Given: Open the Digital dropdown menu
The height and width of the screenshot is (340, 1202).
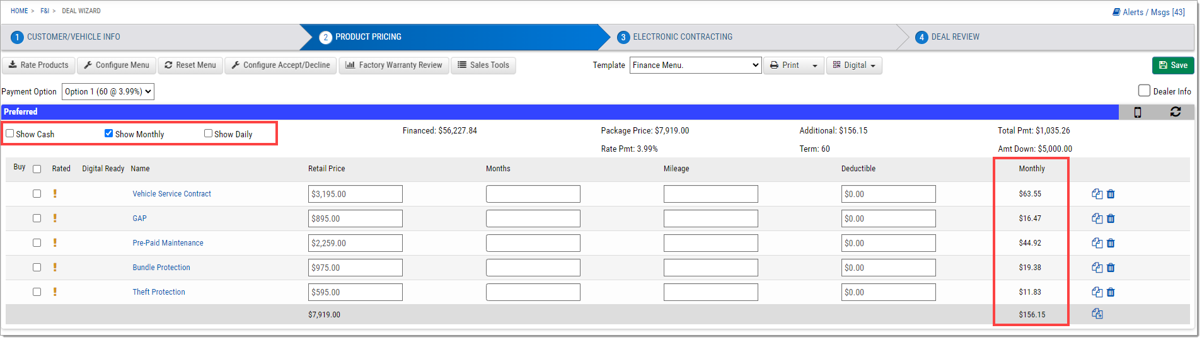Looking at the screenshot, I should (x=854, y=65).
